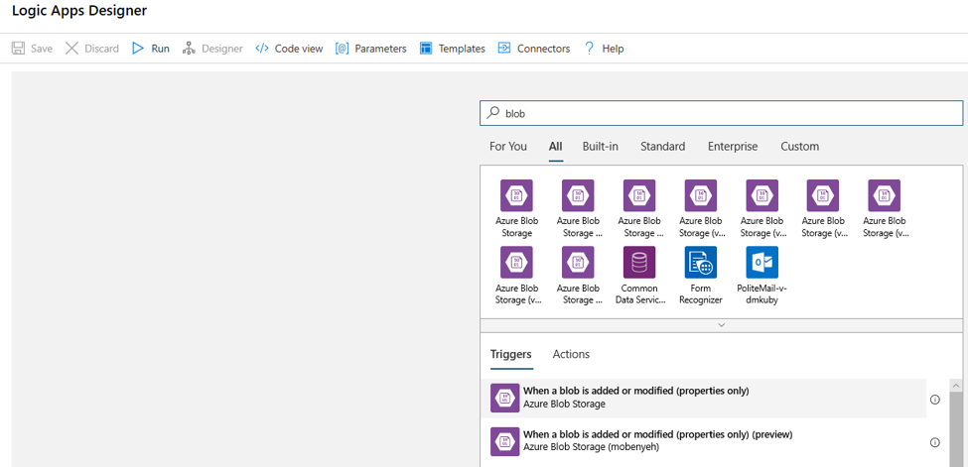
Task: Switch to the Enterprise tab
Action: tap(733, 146)
